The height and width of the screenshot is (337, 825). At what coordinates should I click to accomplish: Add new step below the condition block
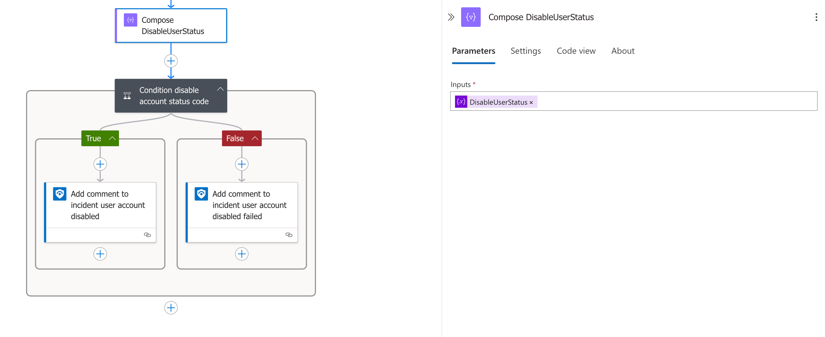171,308
